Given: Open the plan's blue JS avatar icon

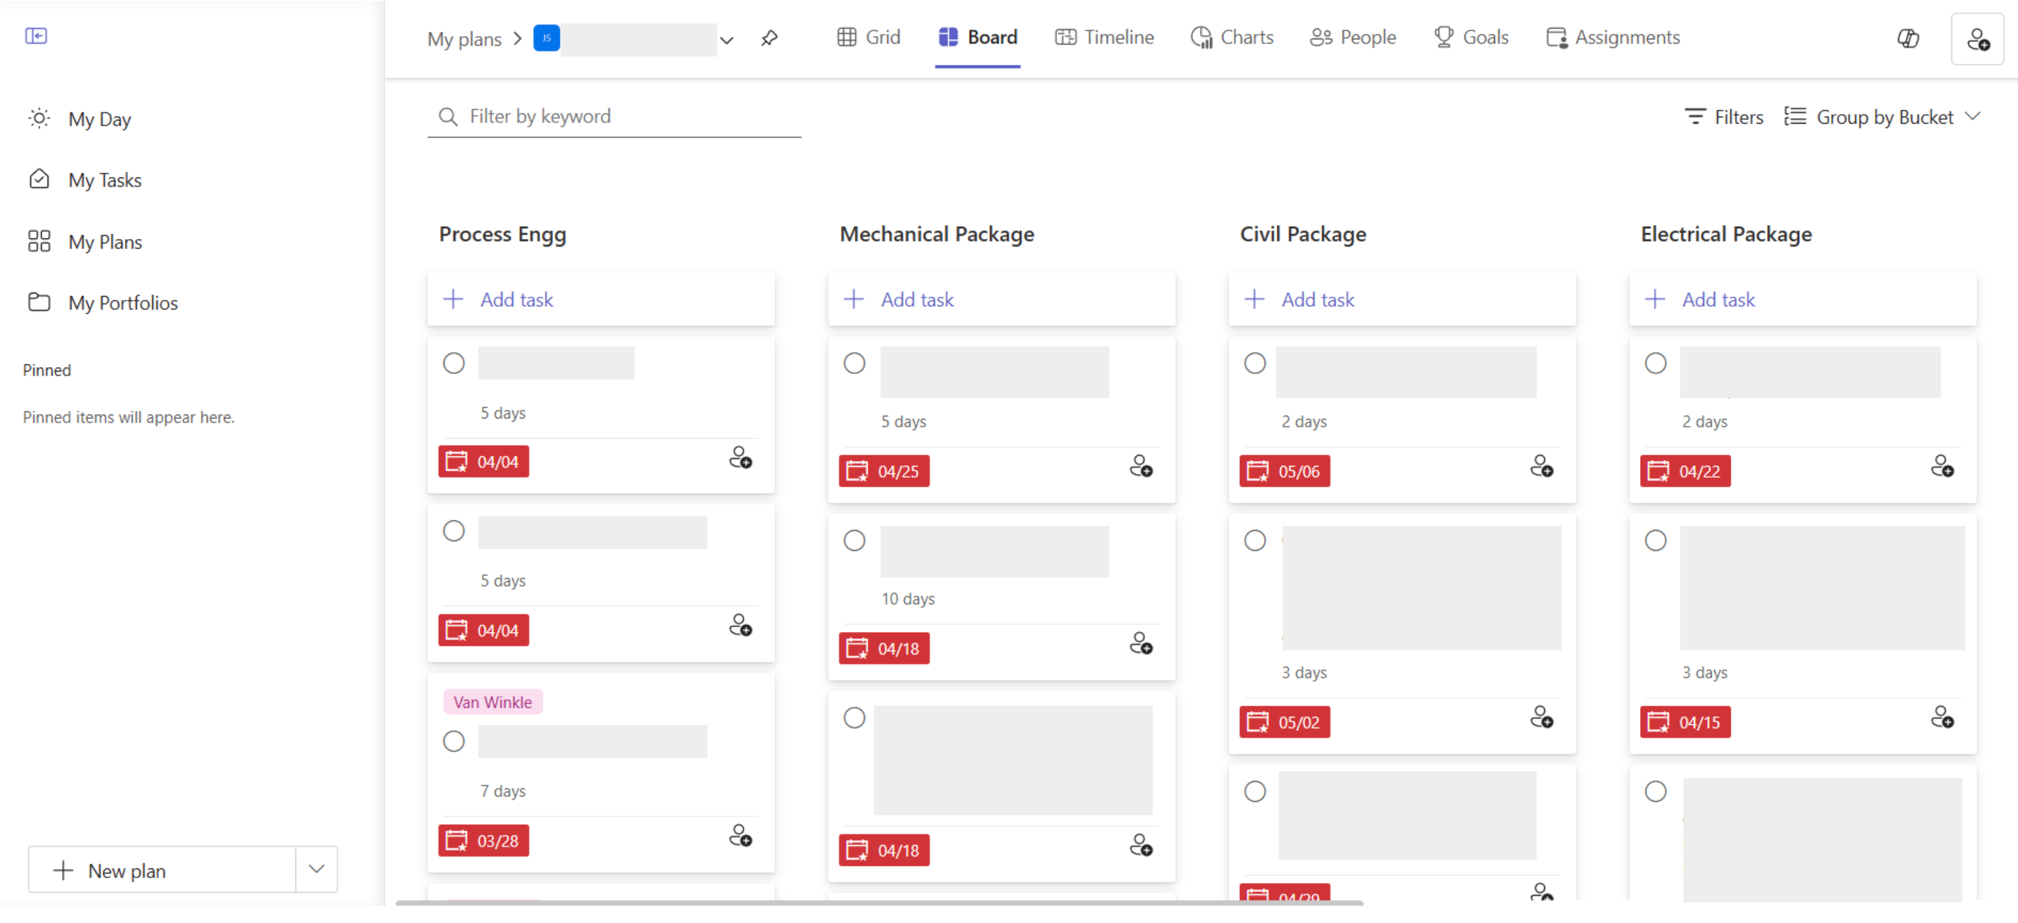Looking at the screenshot, I should coord(547,39).
